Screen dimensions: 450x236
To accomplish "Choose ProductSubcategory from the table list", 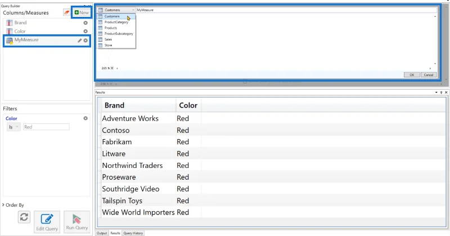I will tap(116, 34).
